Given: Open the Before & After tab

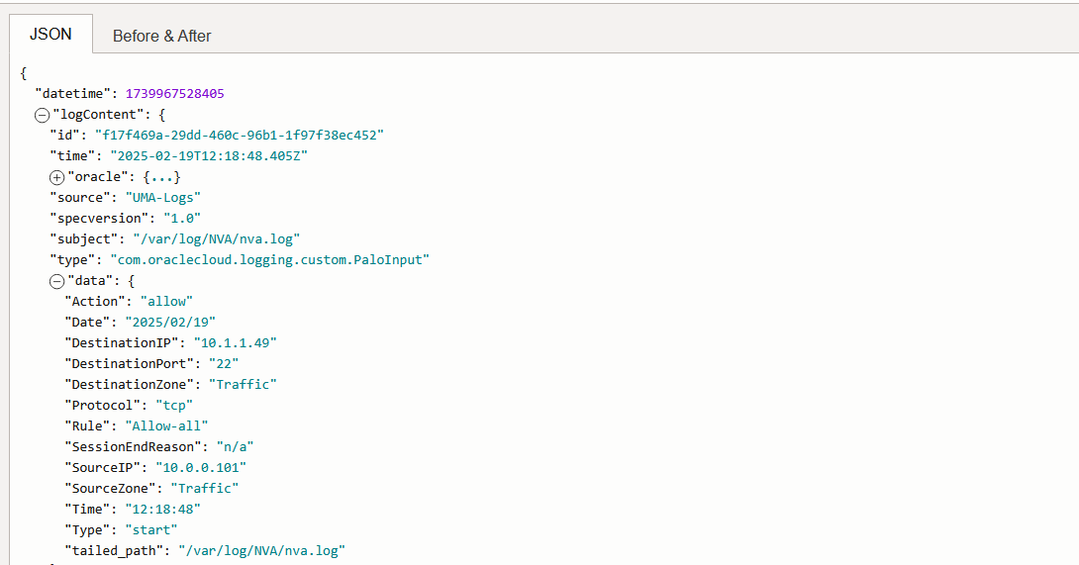Looking at the screenshot, I should pos(161,36).
